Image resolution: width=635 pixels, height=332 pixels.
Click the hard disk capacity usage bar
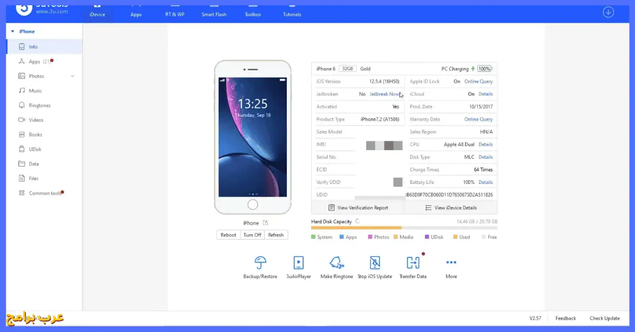(x=404, y=228)
